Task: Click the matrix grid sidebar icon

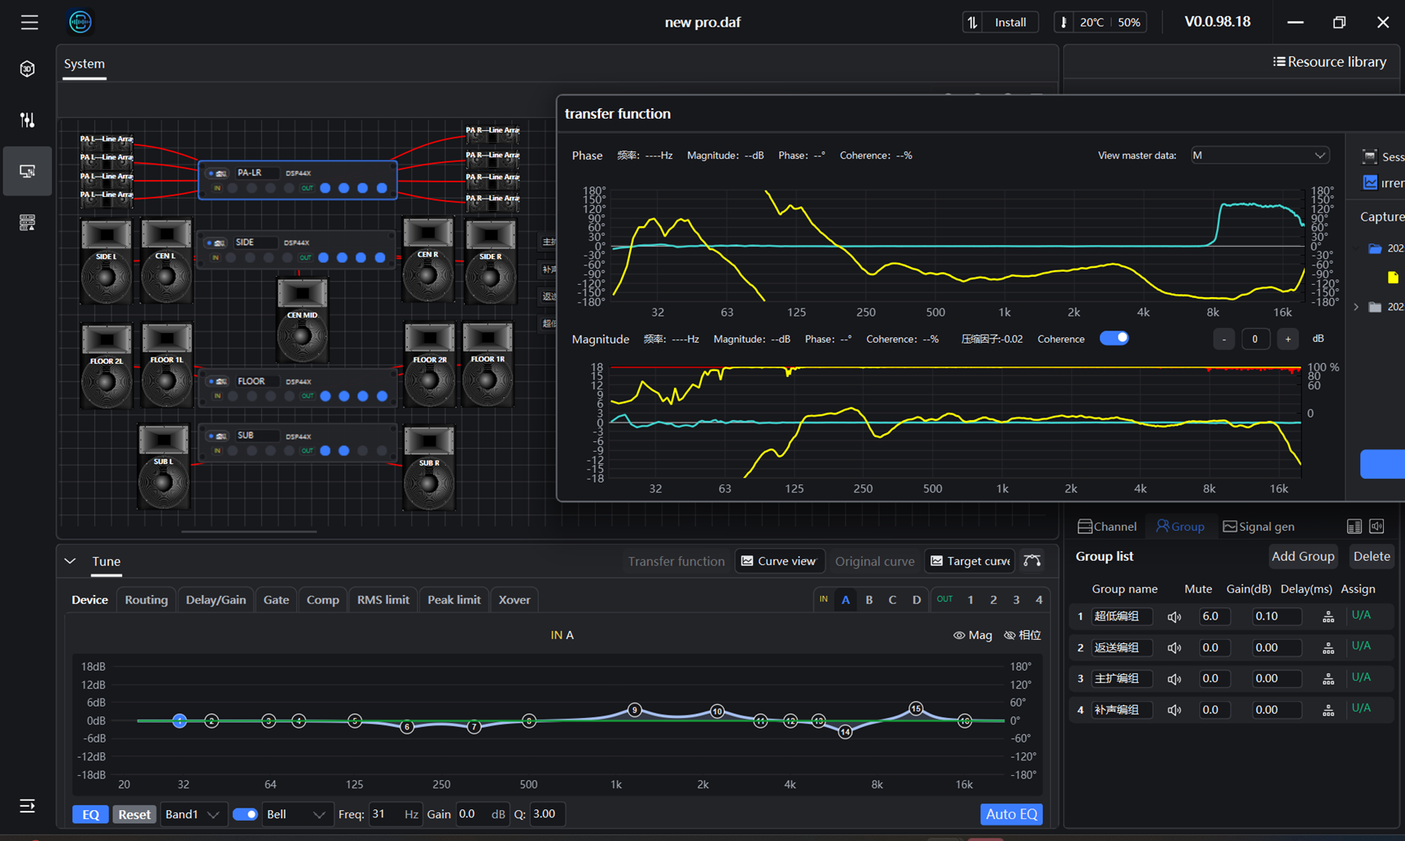Action: (28, 222)
